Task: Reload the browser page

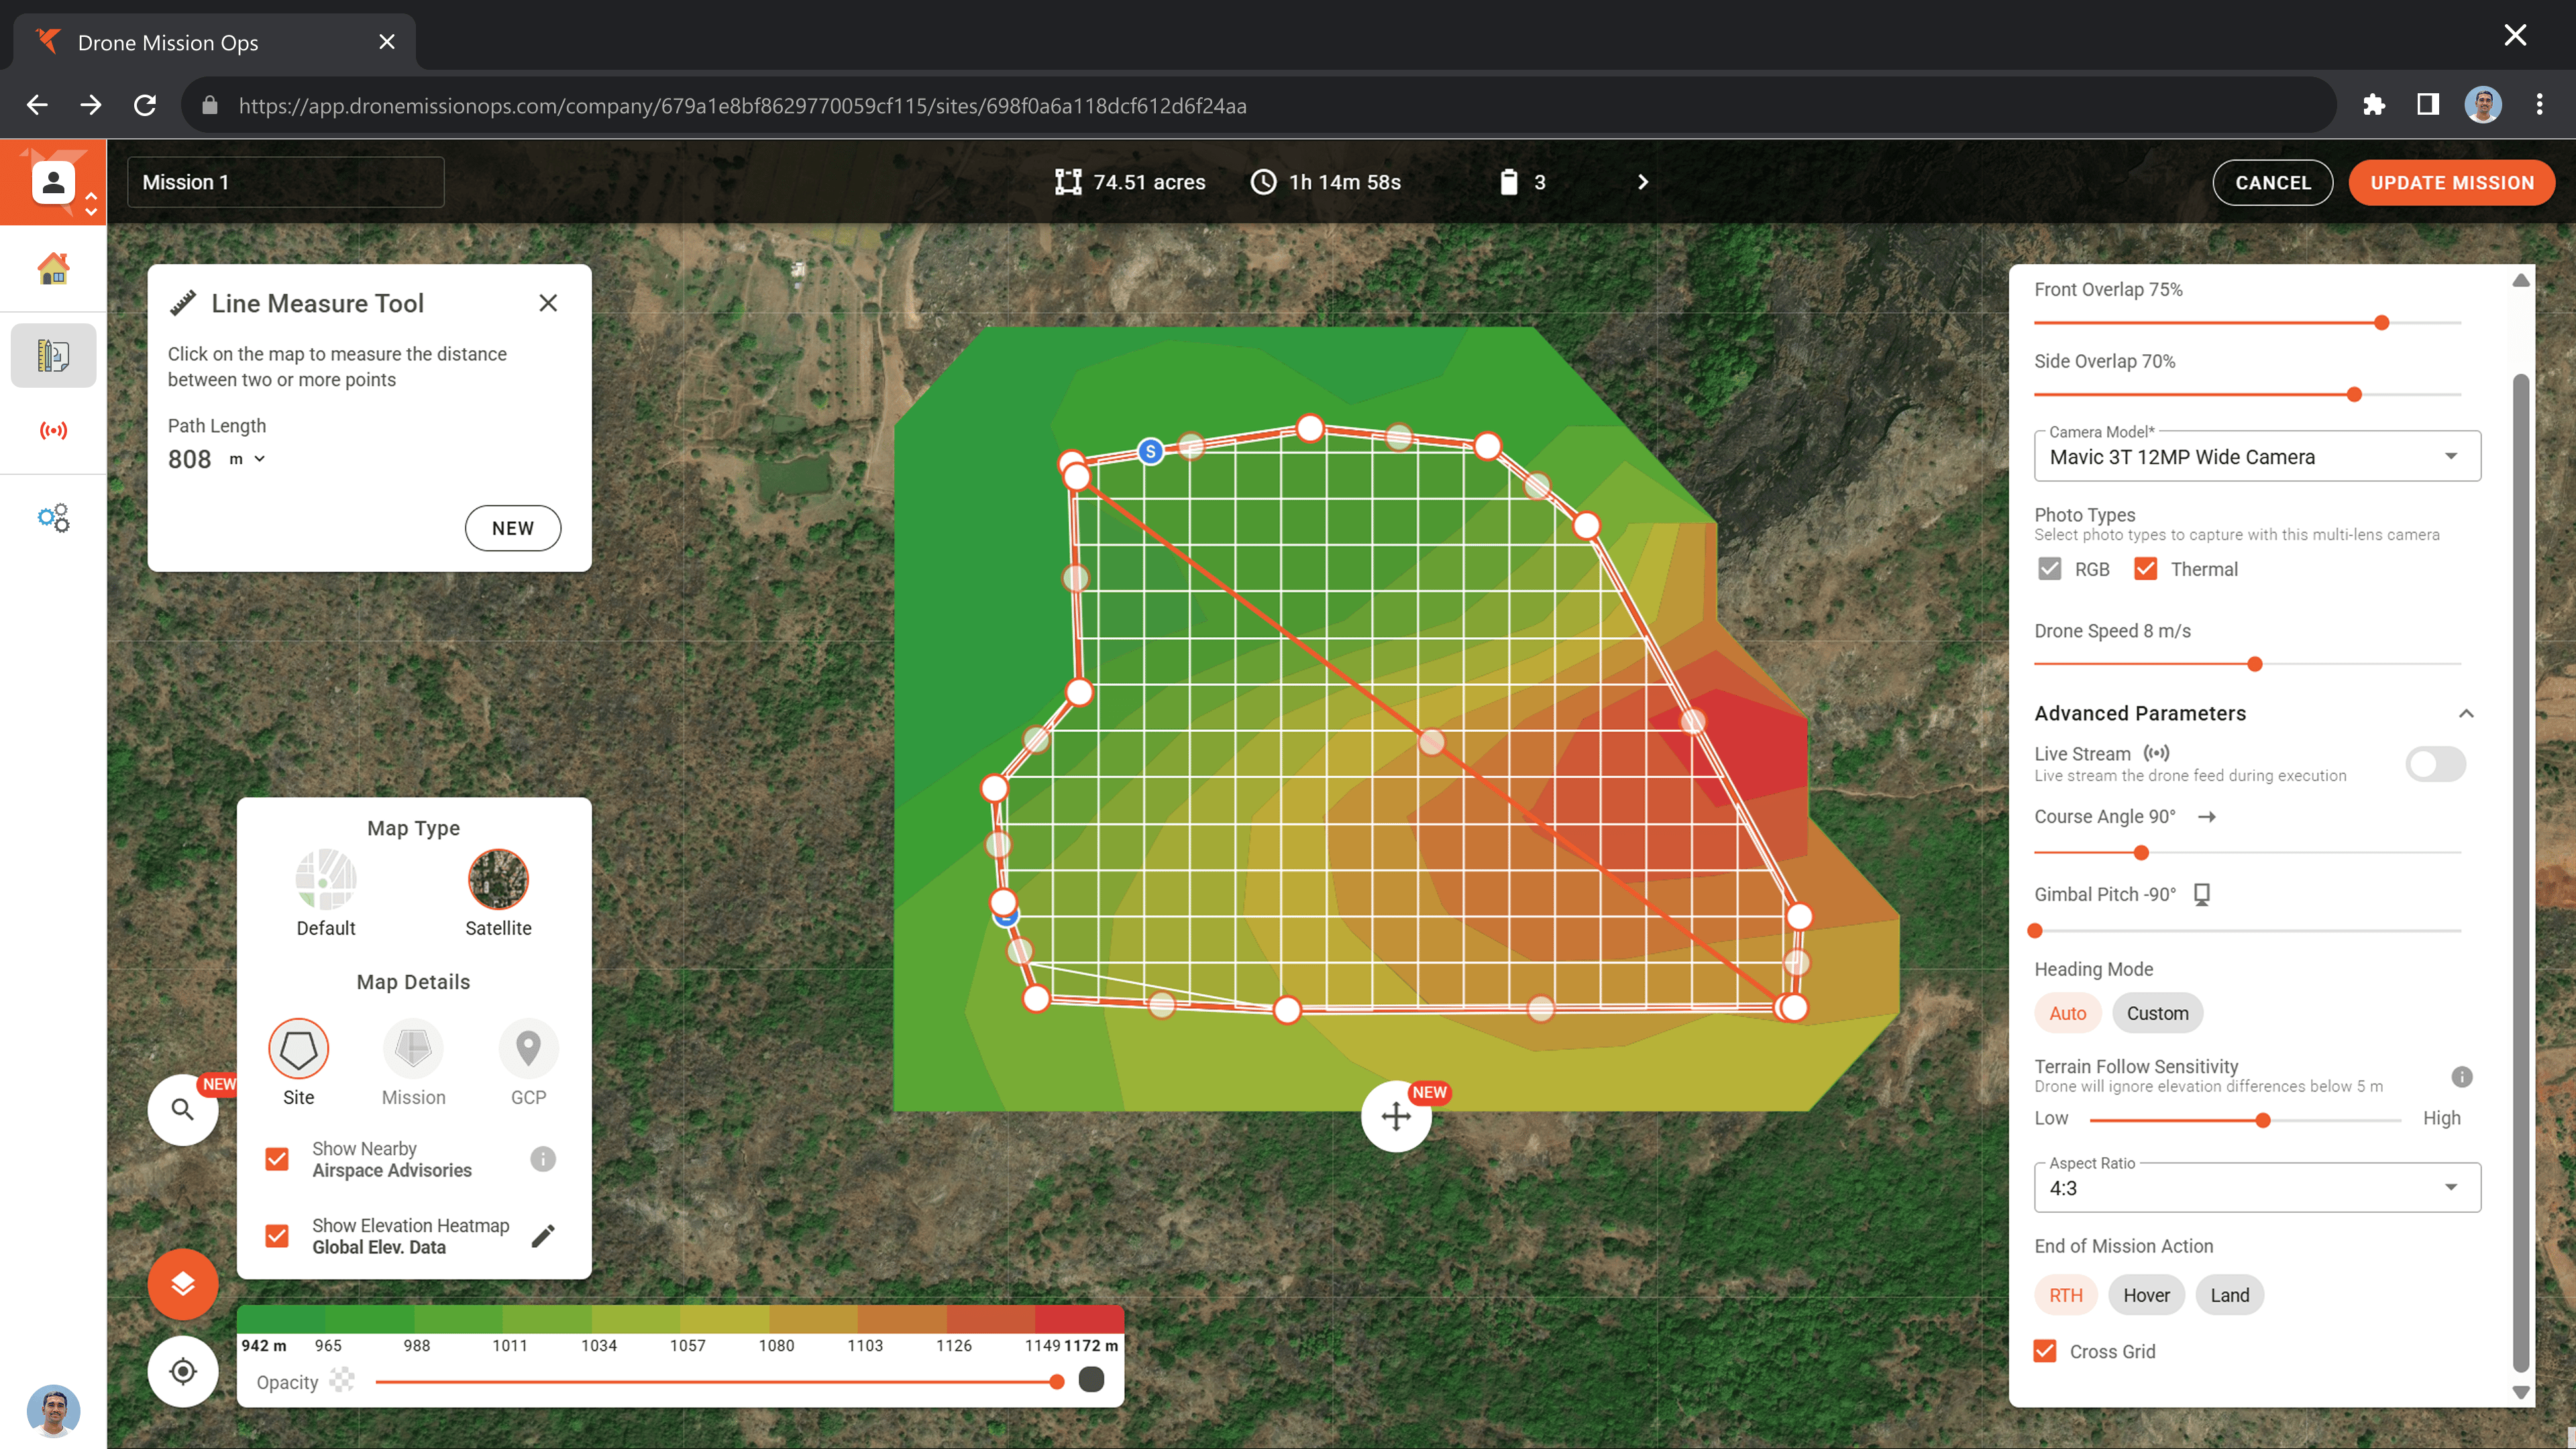Action: [146, 105]
